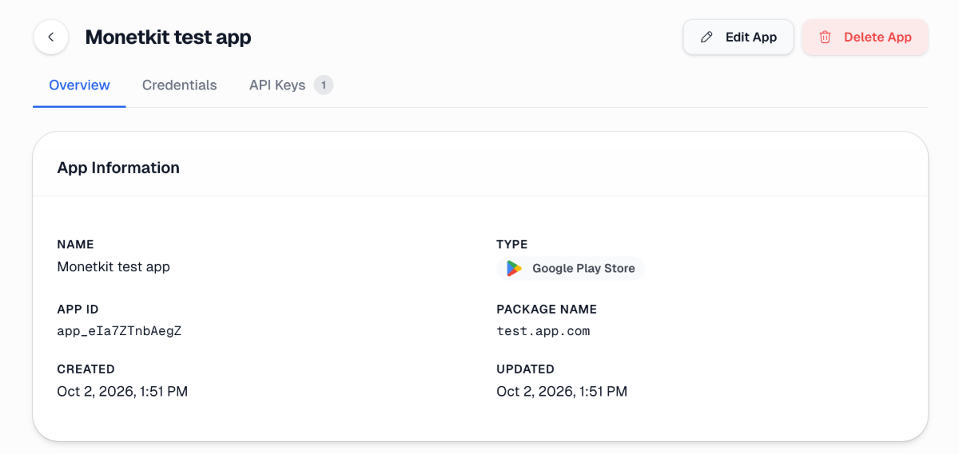
Task: Open the API Keys tab
Action: tap(291, 85)
